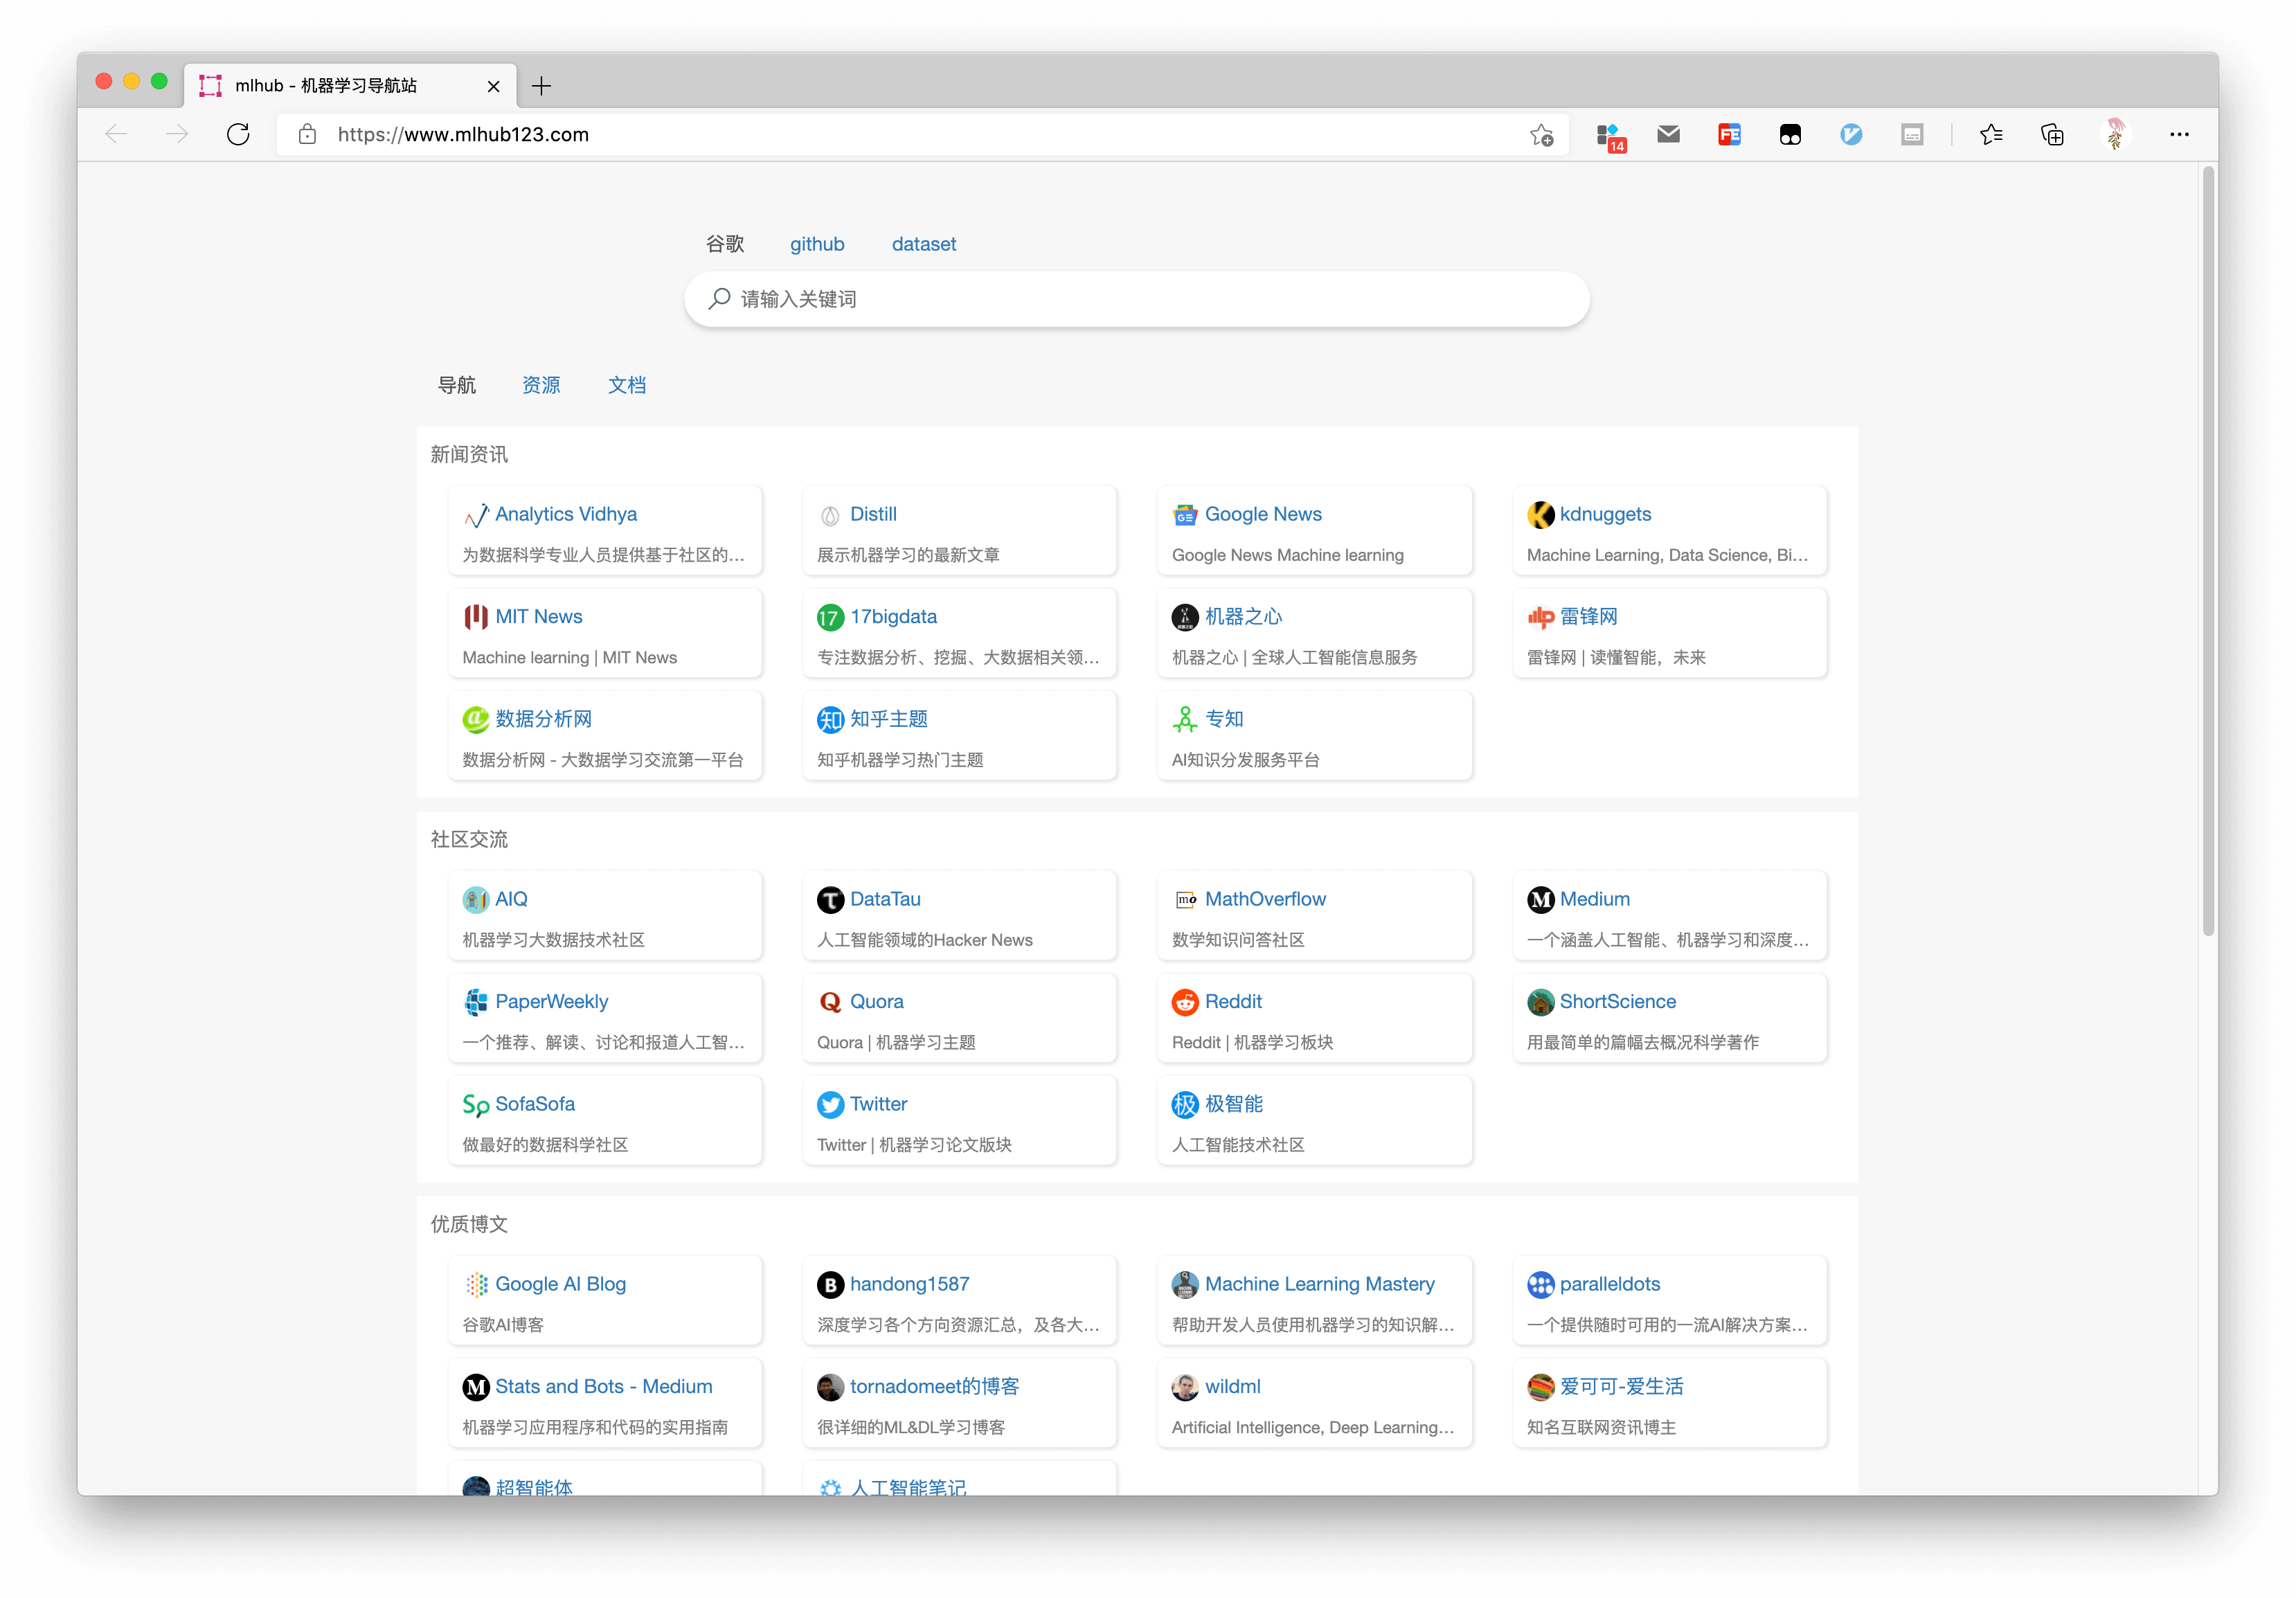Select the 文档 tab
Screen dimensions: 2296x1598
[x=627, y=385]
